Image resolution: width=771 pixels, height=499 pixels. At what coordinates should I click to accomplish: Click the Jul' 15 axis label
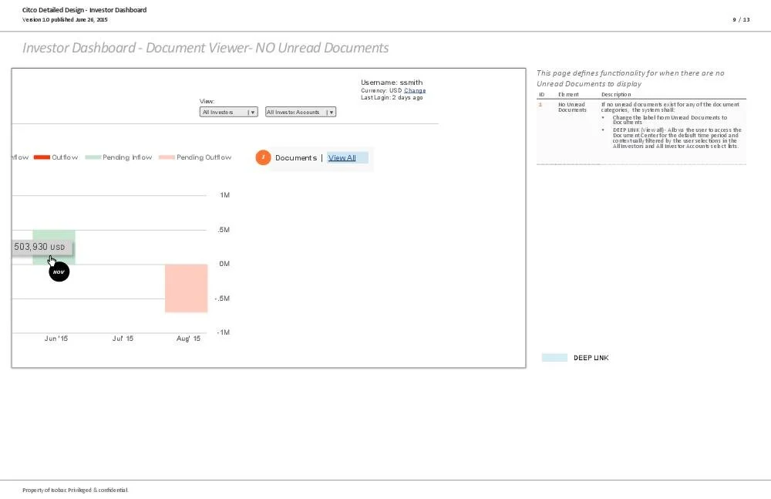[x=123, y=339]
